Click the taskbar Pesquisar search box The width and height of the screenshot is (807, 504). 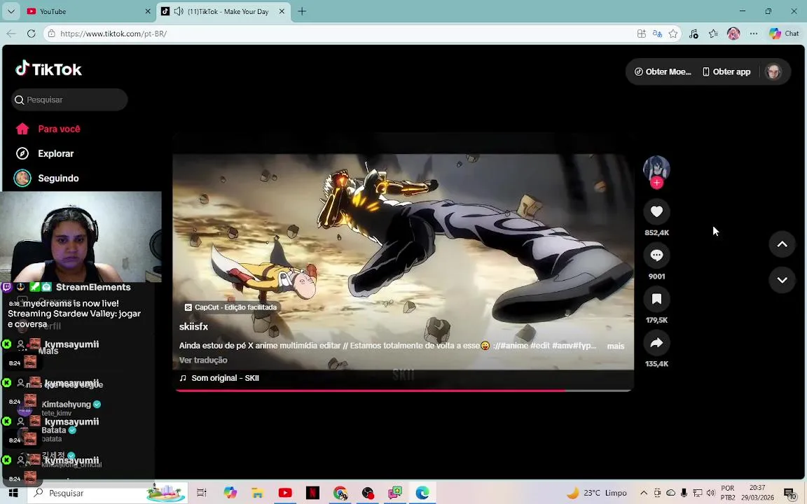107,493
